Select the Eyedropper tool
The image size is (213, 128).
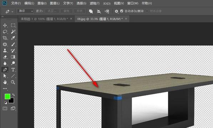tap(13, 38)
